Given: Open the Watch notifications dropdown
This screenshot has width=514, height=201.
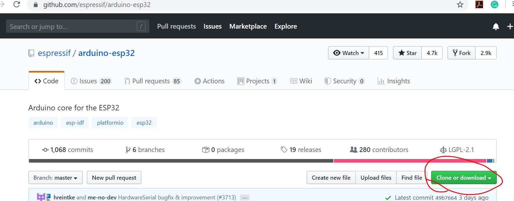Looking at the screenshot, I should (349, 53).
